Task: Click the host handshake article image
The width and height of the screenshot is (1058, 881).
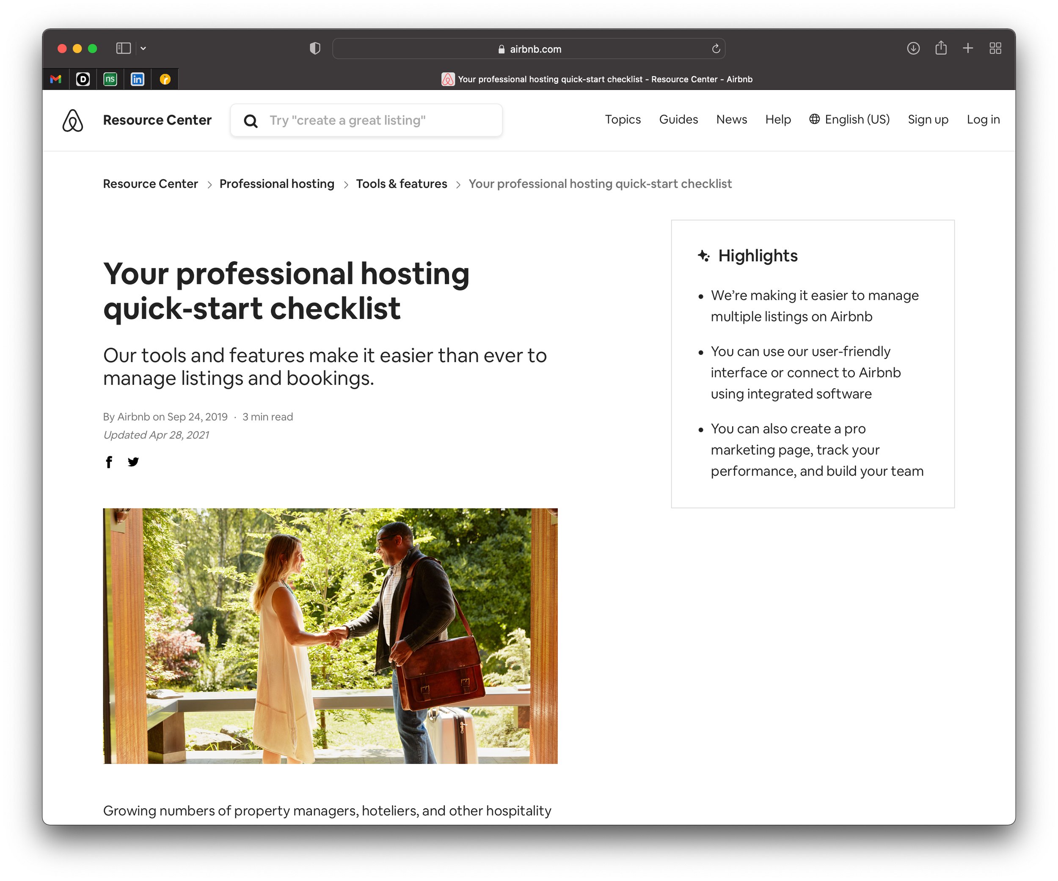Action: [330, 635]
